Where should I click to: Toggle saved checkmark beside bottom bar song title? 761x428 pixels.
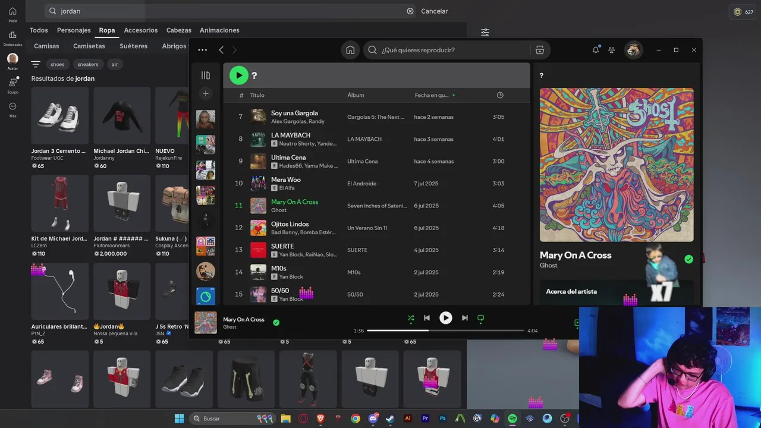pyautogui.click(x=276, y=323)
